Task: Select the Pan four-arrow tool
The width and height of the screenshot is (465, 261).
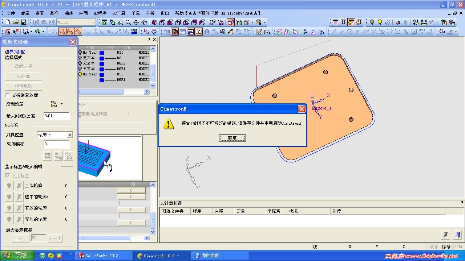Action: click(x=136, y=22)
